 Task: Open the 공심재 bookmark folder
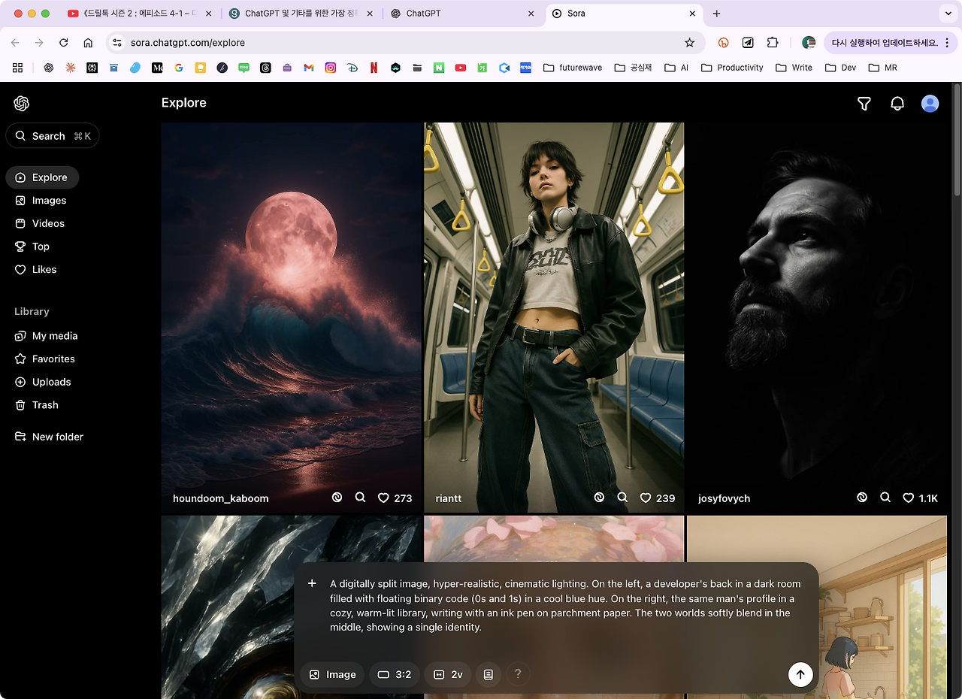633,68
